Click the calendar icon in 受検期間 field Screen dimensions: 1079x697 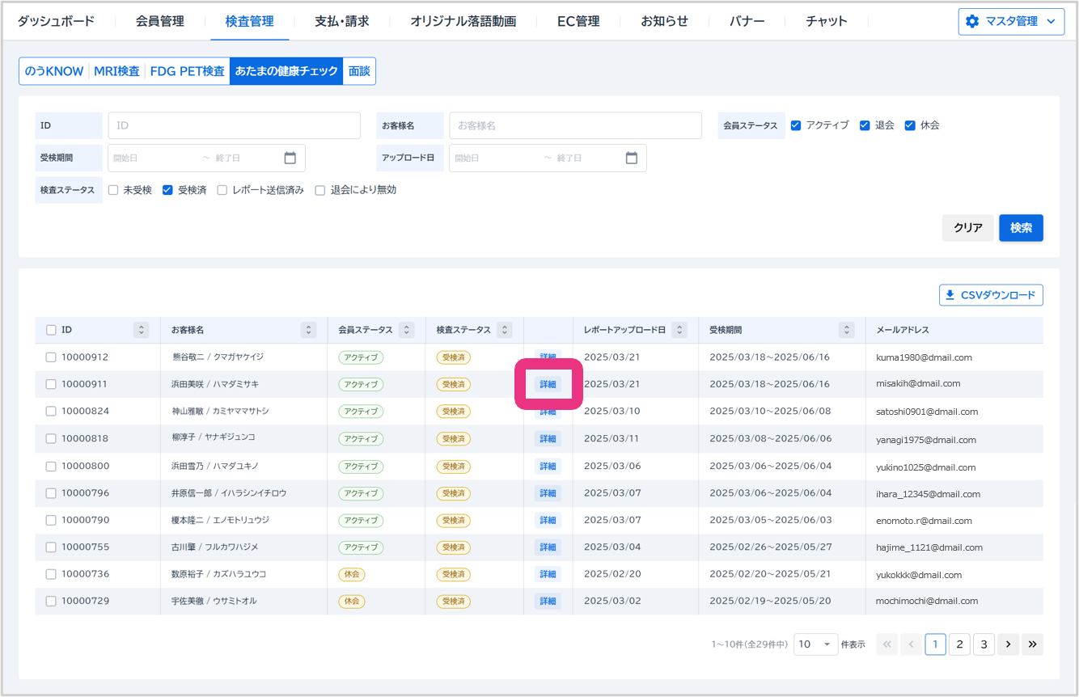click(x=290, y=158)
